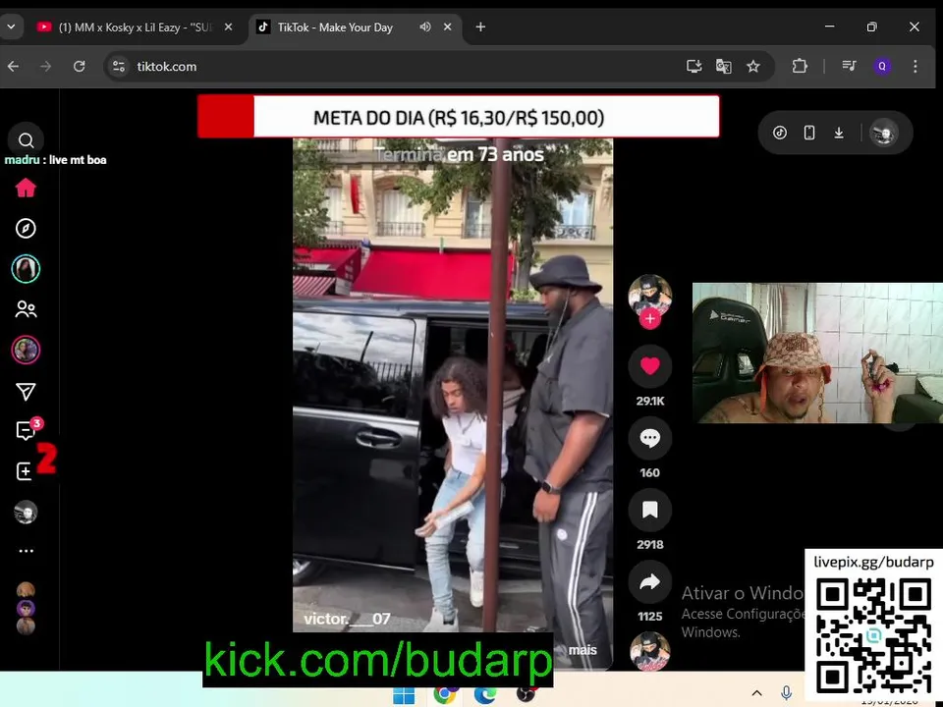Click the microphone icon in system tray
The image size is (943, 707).
tap(786, 693)
